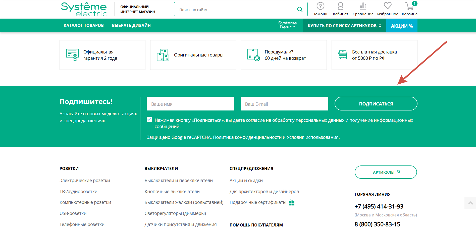Screen dimensions: 476x230
Task: Open КАТАЛОГ ТОВАРОВ menu
Action: (x=84, y=25)
